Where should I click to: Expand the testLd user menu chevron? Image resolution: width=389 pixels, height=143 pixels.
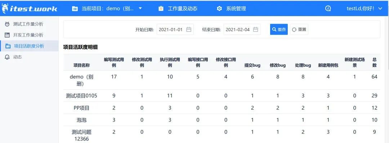tap(380, 9)
